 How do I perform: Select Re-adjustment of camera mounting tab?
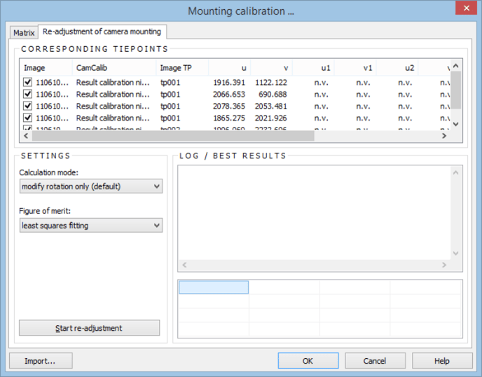[102, 32]
